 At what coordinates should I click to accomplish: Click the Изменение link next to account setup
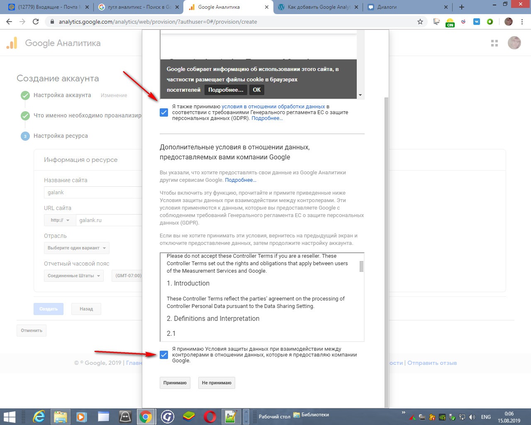pyautogui.click(x=114, y=95)
